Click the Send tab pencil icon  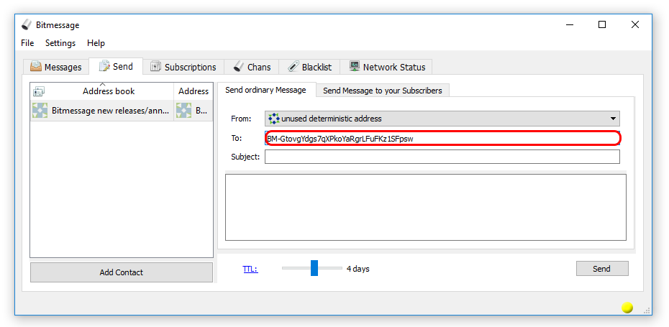tap(104, 66)
